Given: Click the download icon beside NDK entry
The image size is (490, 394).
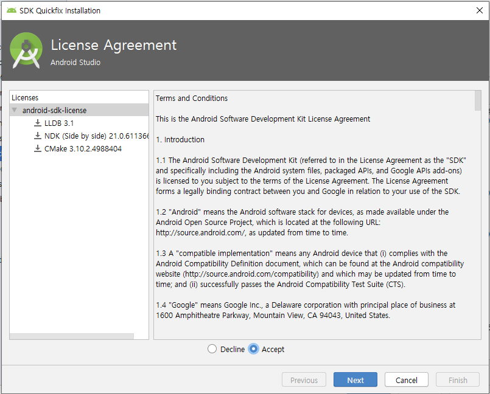Looking at the screenshot, I should tap(38, 136).
